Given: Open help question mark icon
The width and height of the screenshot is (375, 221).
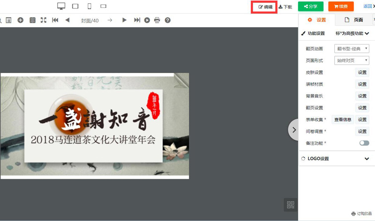Looking at the screenshot, I should click(167, 20).
